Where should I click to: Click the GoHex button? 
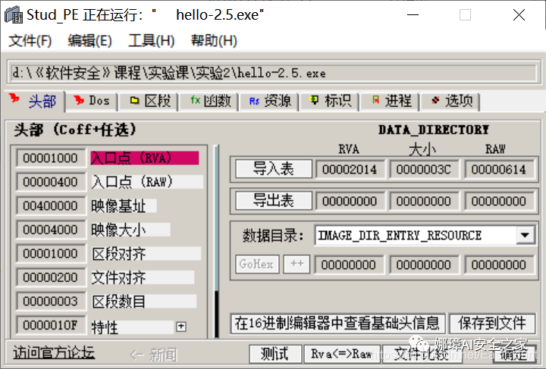[x=257, y=264]
